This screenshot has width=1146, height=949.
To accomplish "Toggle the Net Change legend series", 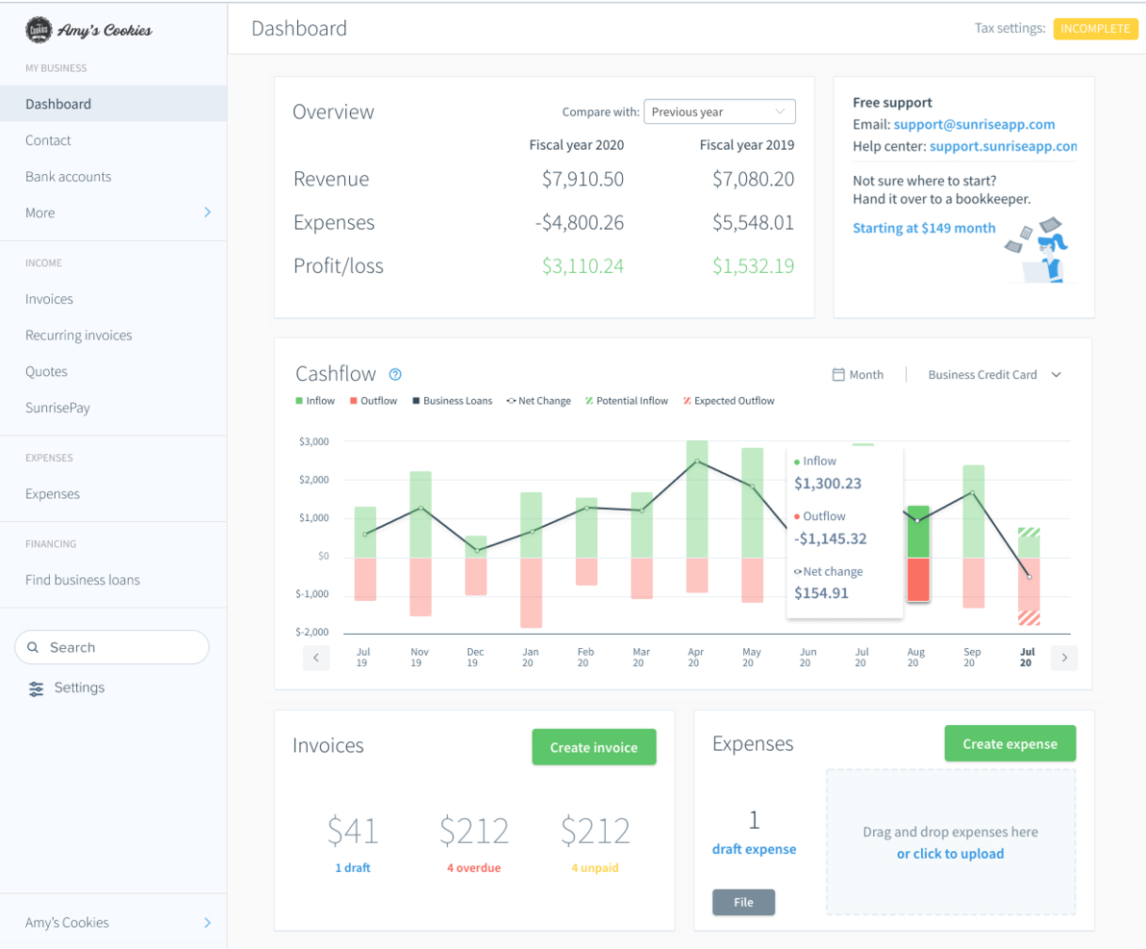I will pos(538,401).
